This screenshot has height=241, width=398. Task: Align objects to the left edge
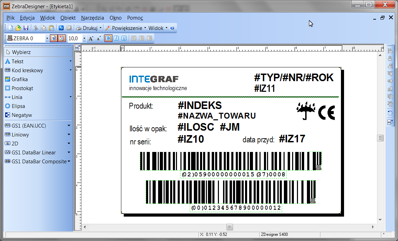(x=390, y=51)
